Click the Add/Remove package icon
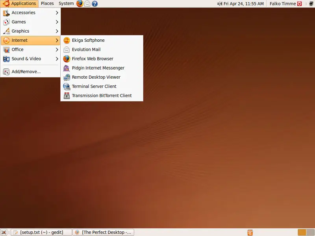This screenshot has width=315, height=236. pos(6,72)
